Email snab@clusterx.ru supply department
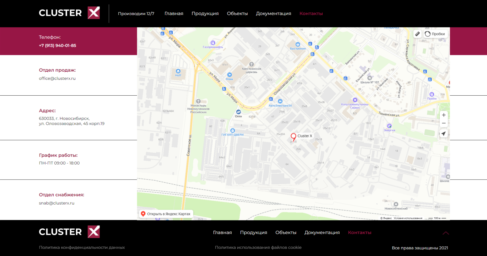The image size is (487, 256). 57,203
